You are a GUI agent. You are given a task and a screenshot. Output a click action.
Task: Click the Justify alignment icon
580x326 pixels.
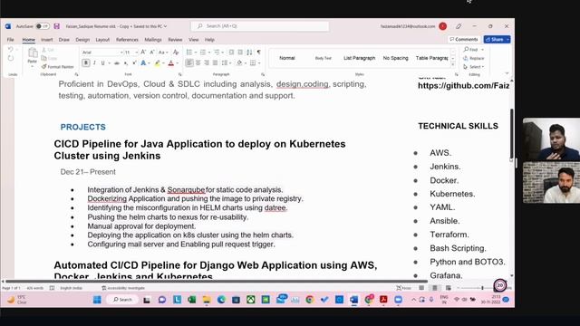click(x=216, y=62)
